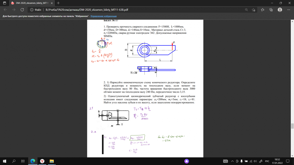The height and width of the screenshot is (165, 294).
Task: Open the zoom magnifier in address bar
Action: coord(246,10)
